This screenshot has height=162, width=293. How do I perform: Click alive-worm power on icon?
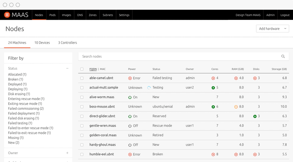(x=130, y=97)
